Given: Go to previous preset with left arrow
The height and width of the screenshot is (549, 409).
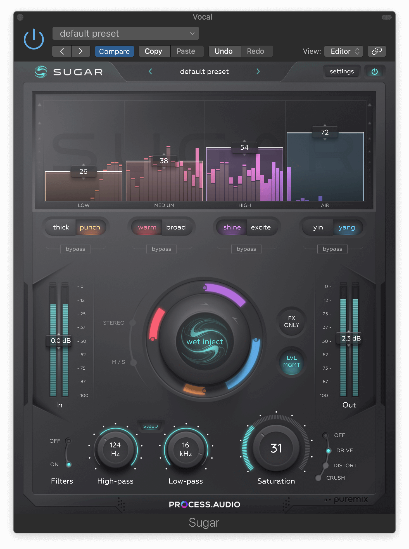Looking at the screenshot, I should click(x=62, y=51).
